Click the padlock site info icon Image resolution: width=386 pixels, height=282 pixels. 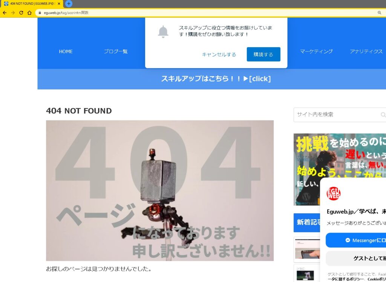[40, 12]
